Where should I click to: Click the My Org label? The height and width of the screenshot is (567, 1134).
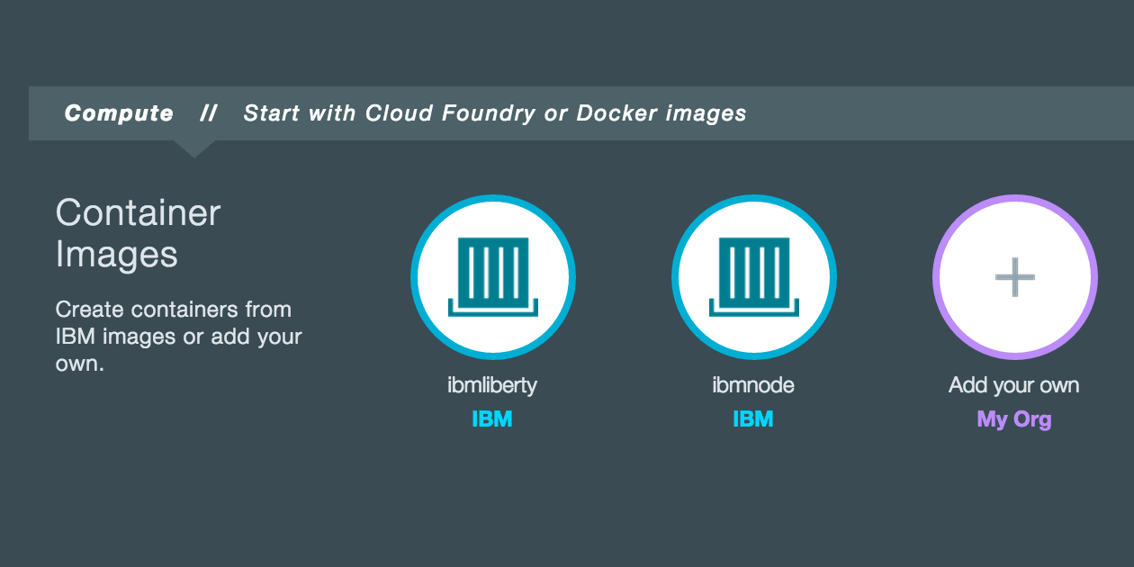1014,419
